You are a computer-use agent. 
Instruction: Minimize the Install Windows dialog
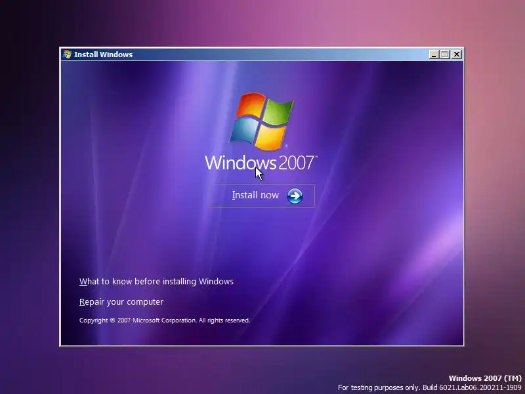tap(434, 55)
